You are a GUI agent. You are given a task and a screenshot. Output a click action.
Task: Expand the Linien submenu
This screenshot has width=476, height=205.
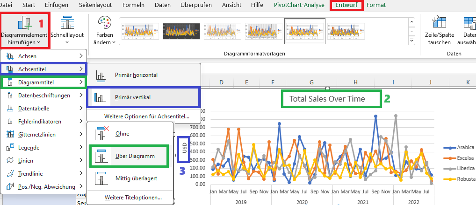click(x=44, y=161)
